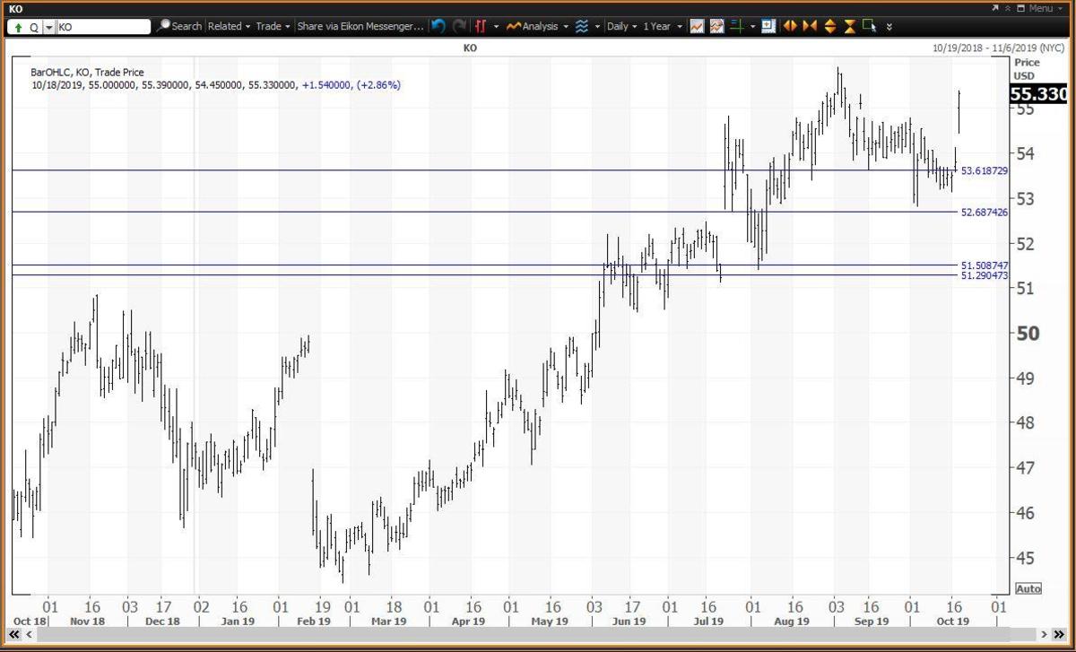Screen dimensions: 1076x652
Task: Open the Daily interval dropdown
Action: pos(621,26)
